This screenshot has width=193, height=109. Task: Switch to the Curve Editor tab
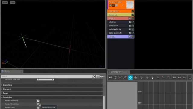click(x=119, y=72)
